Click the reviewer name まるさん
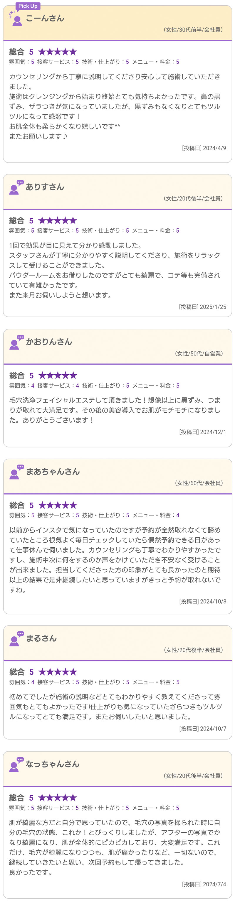 click(x=41, y=638)
